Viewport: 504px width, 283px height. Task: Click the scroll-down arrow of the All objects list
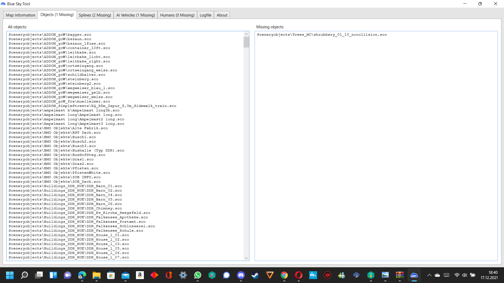click(246, 258)
